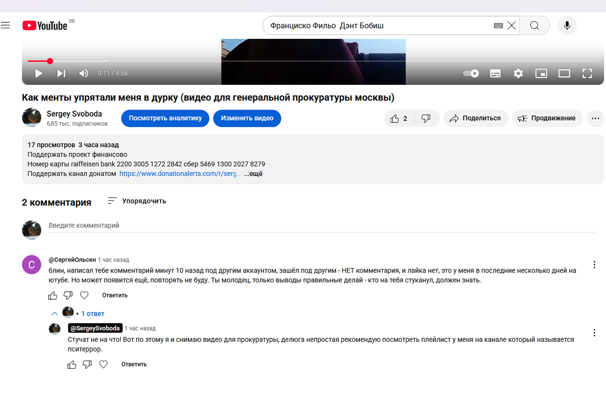Open Упорядочить sort comments menu
Screen dimensions: 606x408
coord(137,201)
